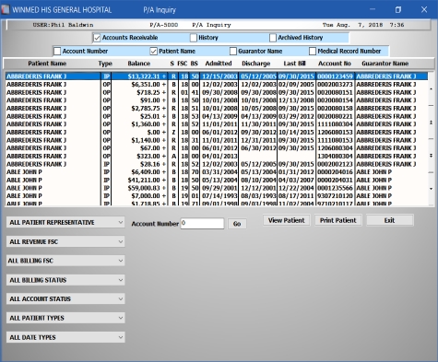438x362 pixels.
Task: Select the row with account number 1111080153
Action: [x=217, y=140]
